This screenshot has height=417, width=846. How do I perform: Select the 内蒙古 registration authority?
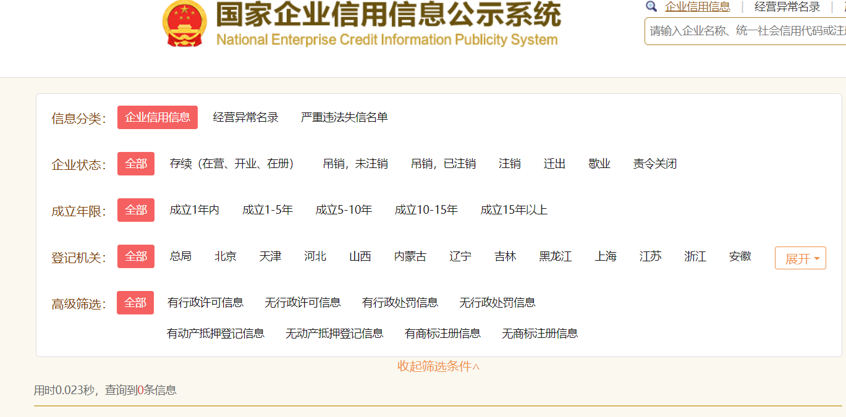click(x=410, y=256)
